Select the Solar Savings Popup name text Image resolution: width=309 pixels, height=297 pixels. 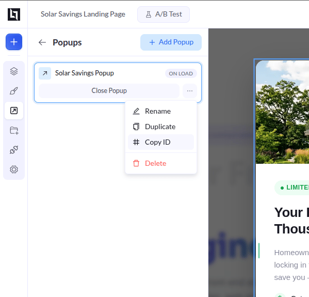(x=85, y=73)
